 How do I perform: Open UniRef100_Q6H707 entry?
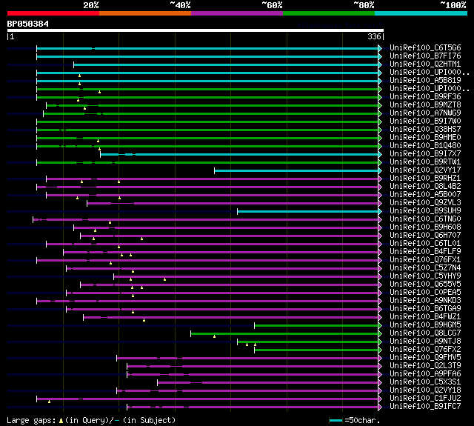click(x=425, y=236)
